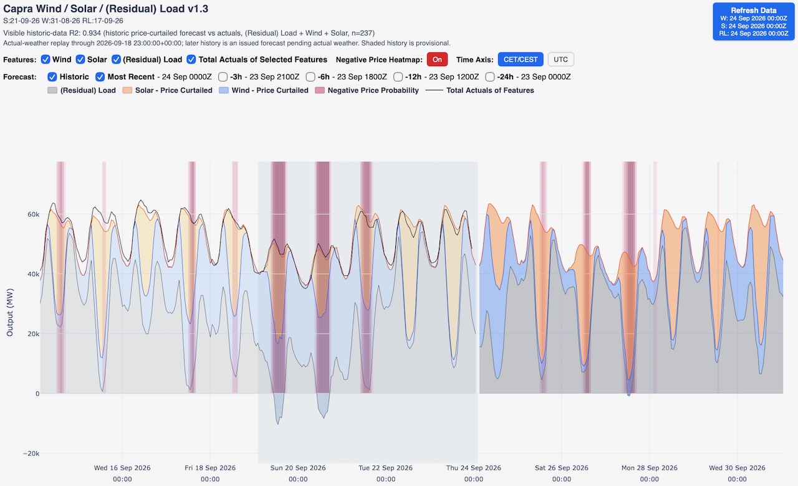This screenshot has width=798, height=486.
Task: Turn off the Negative Price Heatmap
Action: point(437,60)
